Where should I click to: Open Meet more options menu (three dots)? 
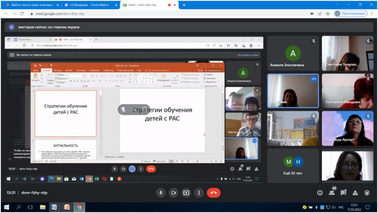point(199,193)
